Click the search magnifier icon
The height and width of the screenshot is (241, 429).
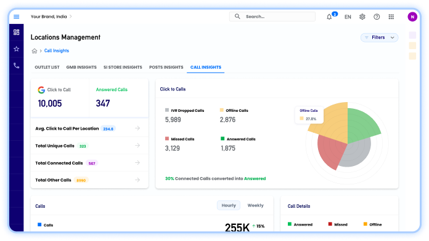pyautogui.click(x=237, y=17)
